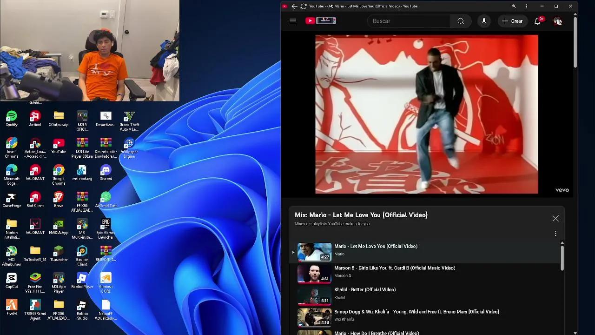The height and width of the screenshot is (335, 595).
Task: Click the "Wiz Khalifa" channel name in playlist
Action: coord(344,320)
